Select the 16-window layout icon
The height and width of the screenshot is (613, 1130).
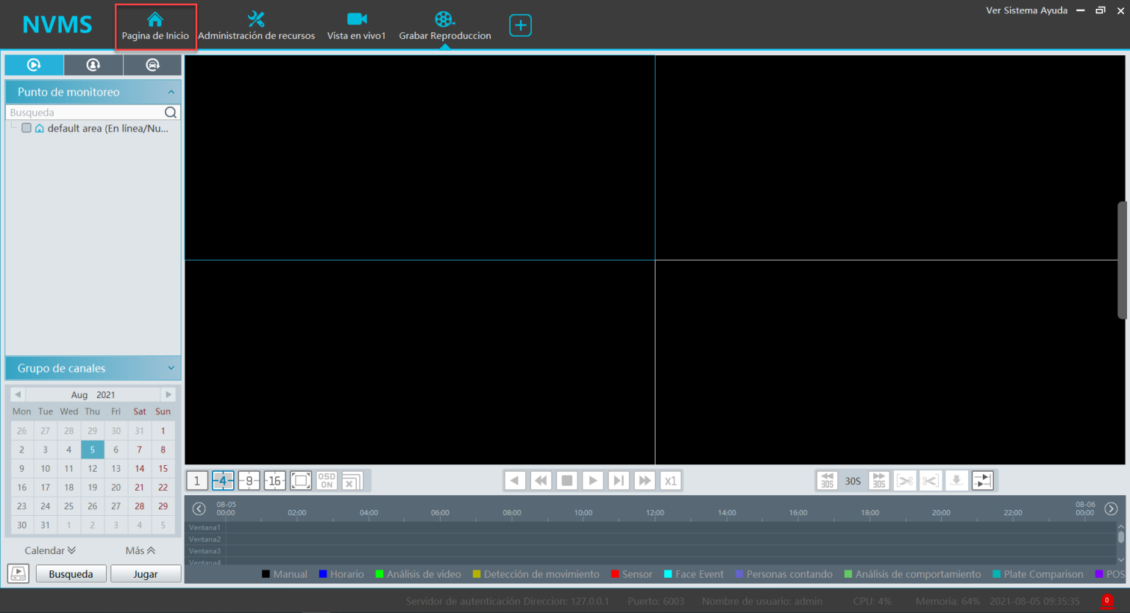pos(274,481)
